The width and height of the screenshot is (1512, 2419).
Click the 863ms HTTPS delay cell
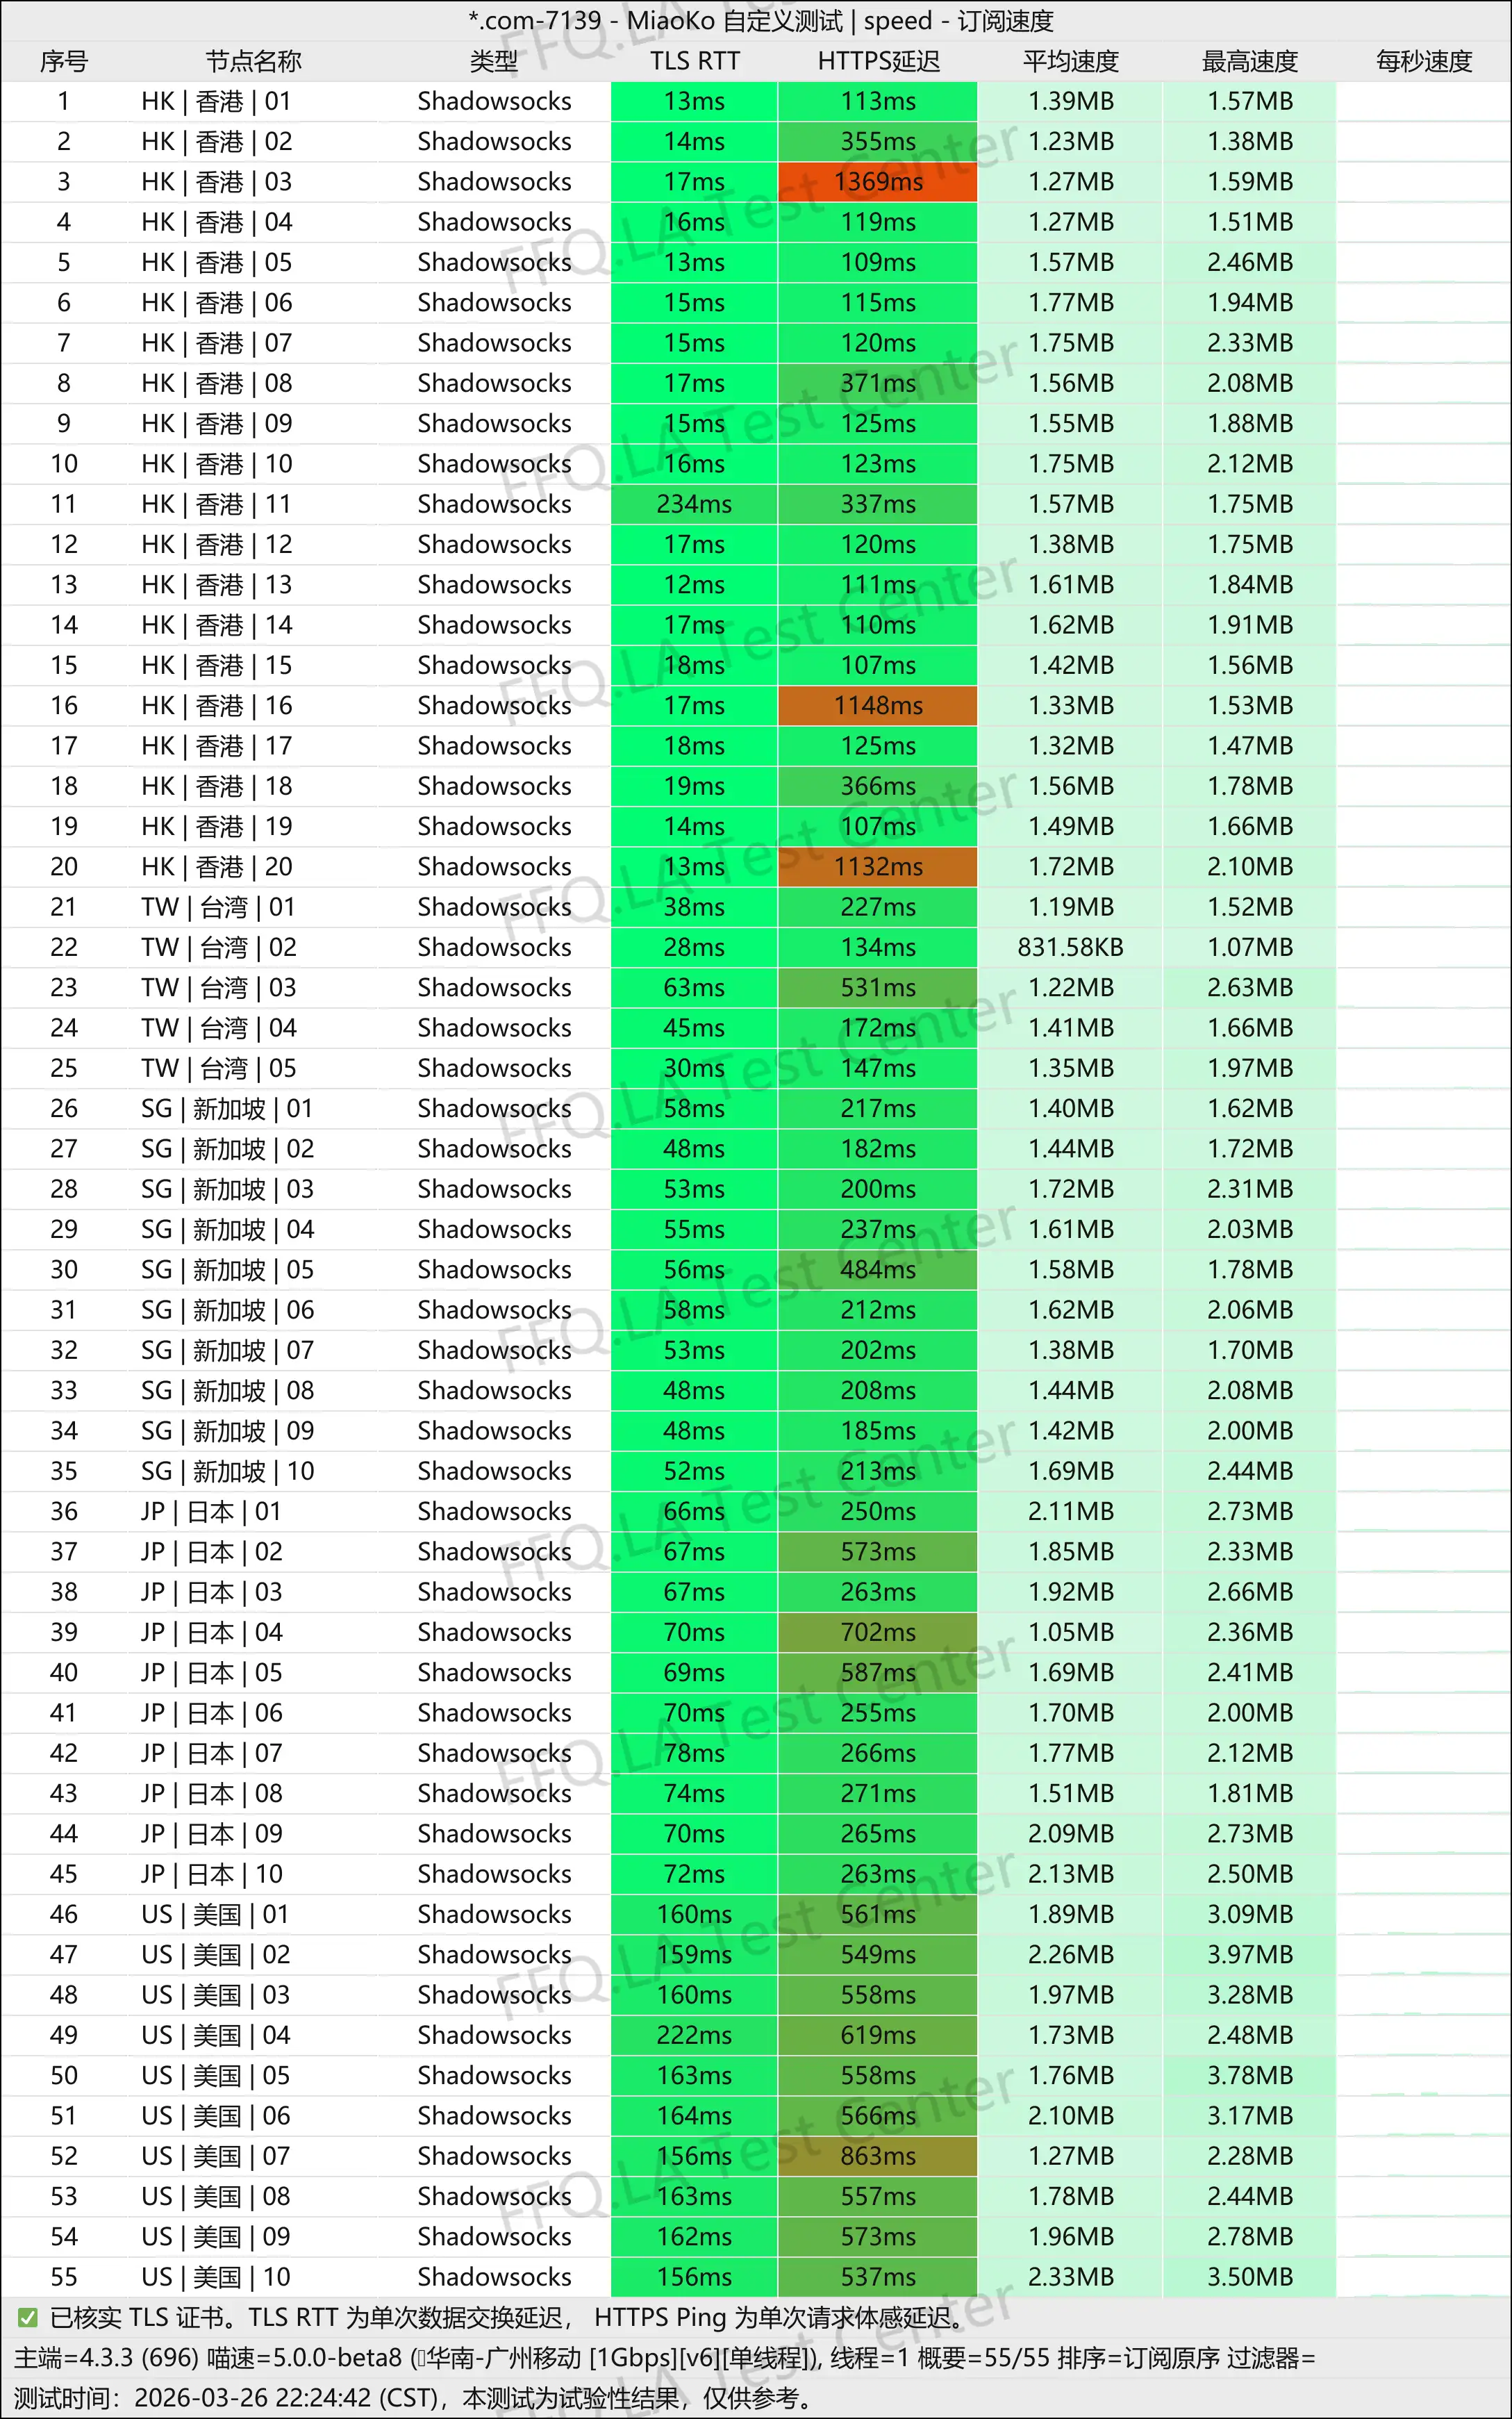tap(878, 2156)
